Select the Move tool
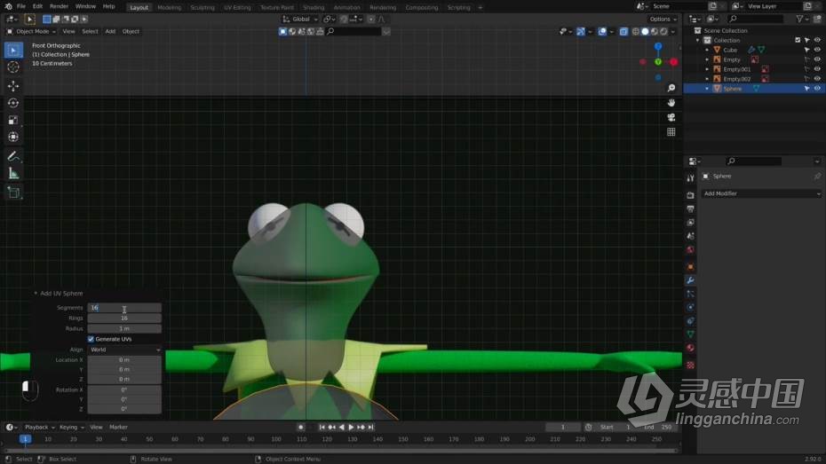826x464 pixels. (x=13, y=85)
